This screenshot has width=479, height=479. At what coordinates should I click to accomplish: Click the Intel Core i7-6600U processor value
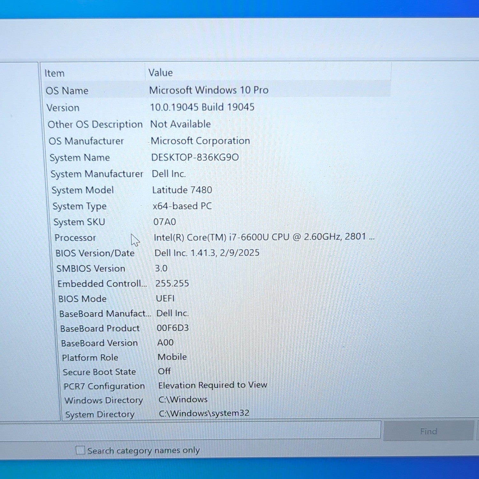click(x=264, y=237)
